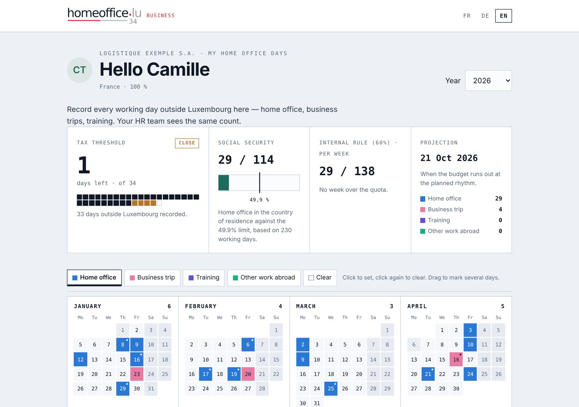The width and height of the screenshot is (579, 407).
Task: Click hatched January 1 holiday cell
Action: click(x=123, y=330)
